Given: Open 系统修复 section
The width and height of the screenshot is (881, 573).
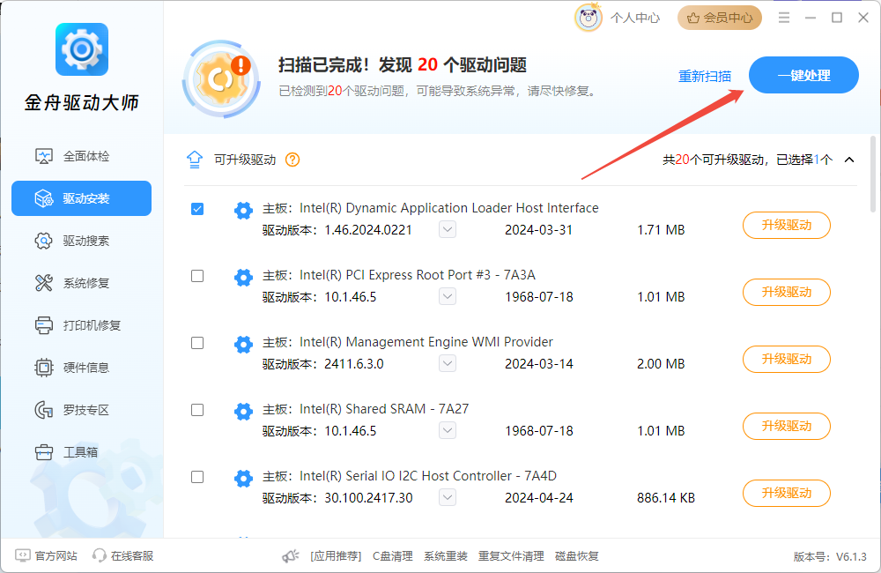Looking at the screenshot, I should pyautogui.click(x=81, y=283).
